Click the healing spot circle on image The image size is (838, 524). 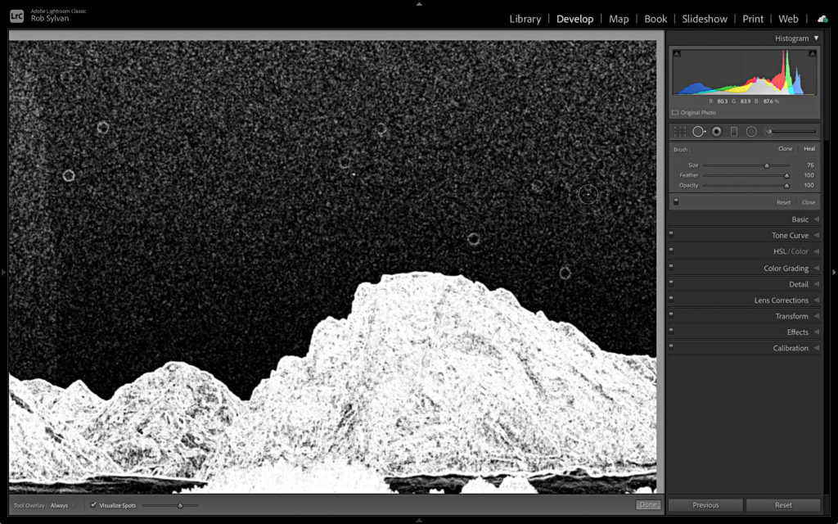[588, 195]
